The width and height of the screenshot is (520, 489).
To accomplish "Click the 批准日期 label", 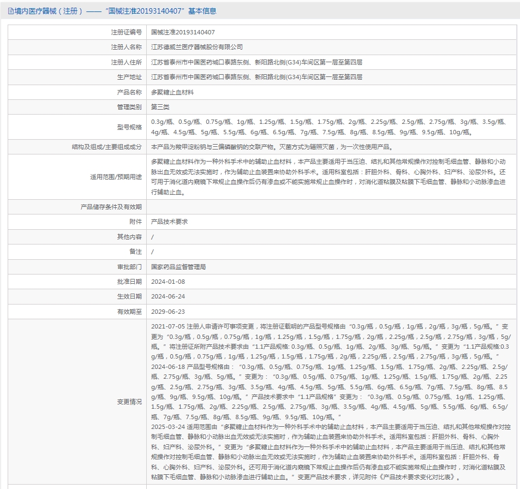I will [x=129, y=282].
